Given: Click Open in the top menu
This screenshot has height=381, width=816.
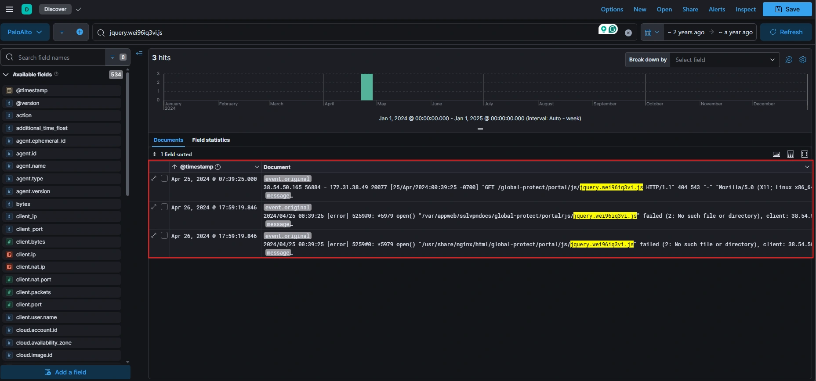Looking at the screenshot, I should point(664,9).
